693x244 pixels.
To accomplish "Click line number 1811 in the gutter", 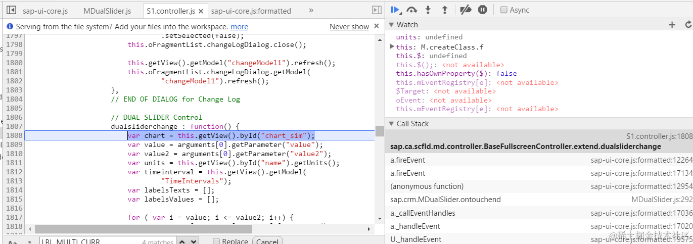I will point(14,163).
